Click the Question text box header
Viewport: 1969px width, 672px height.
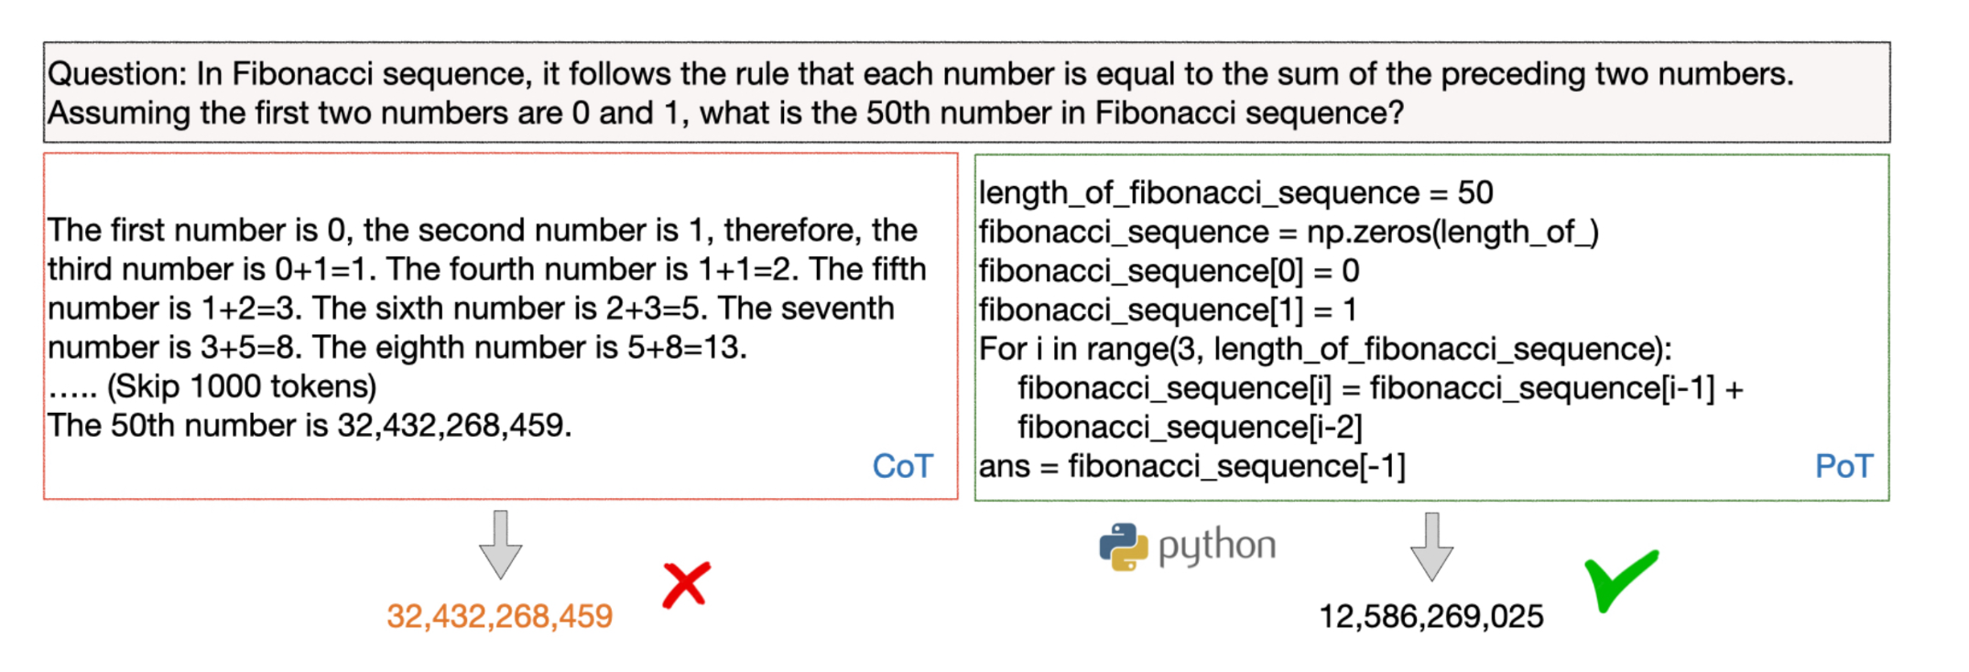966,92
